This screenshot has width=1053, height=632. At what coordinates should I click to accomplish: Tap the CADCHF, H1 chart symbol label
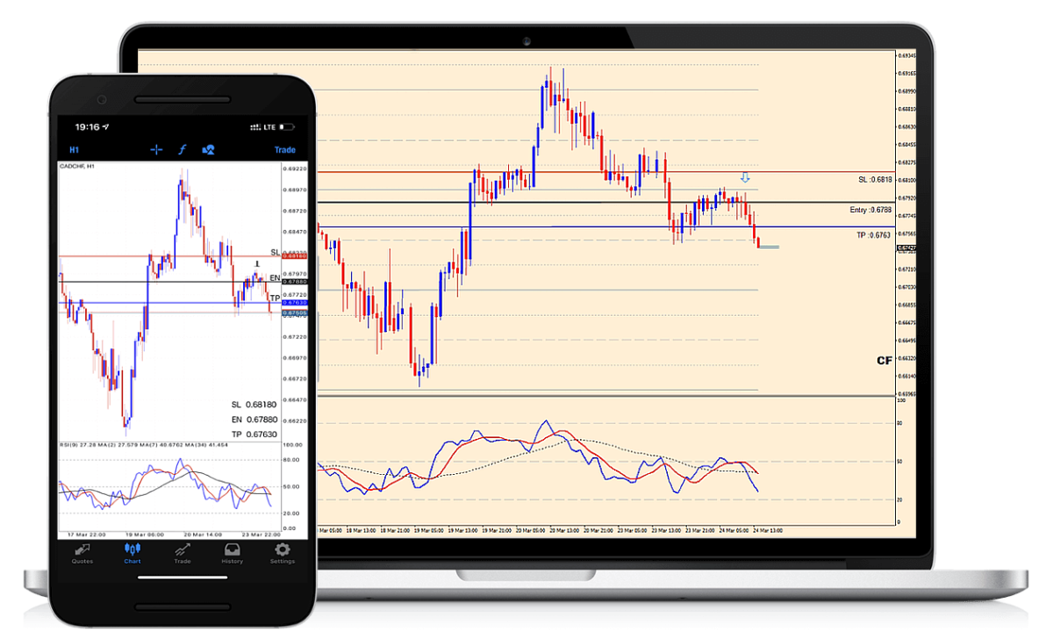tap(77, 164)
